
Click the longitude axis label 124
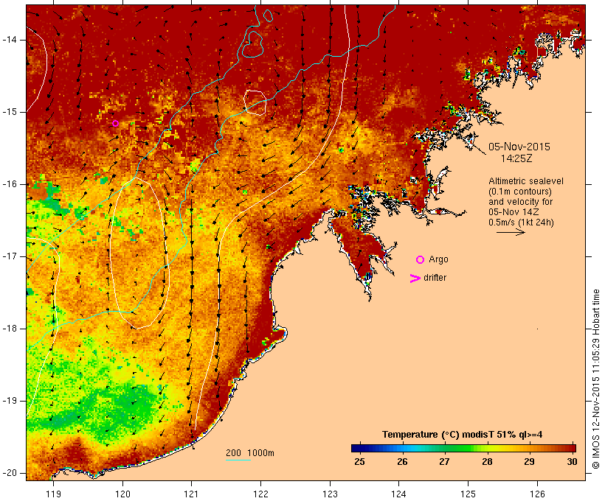(399, 494)
